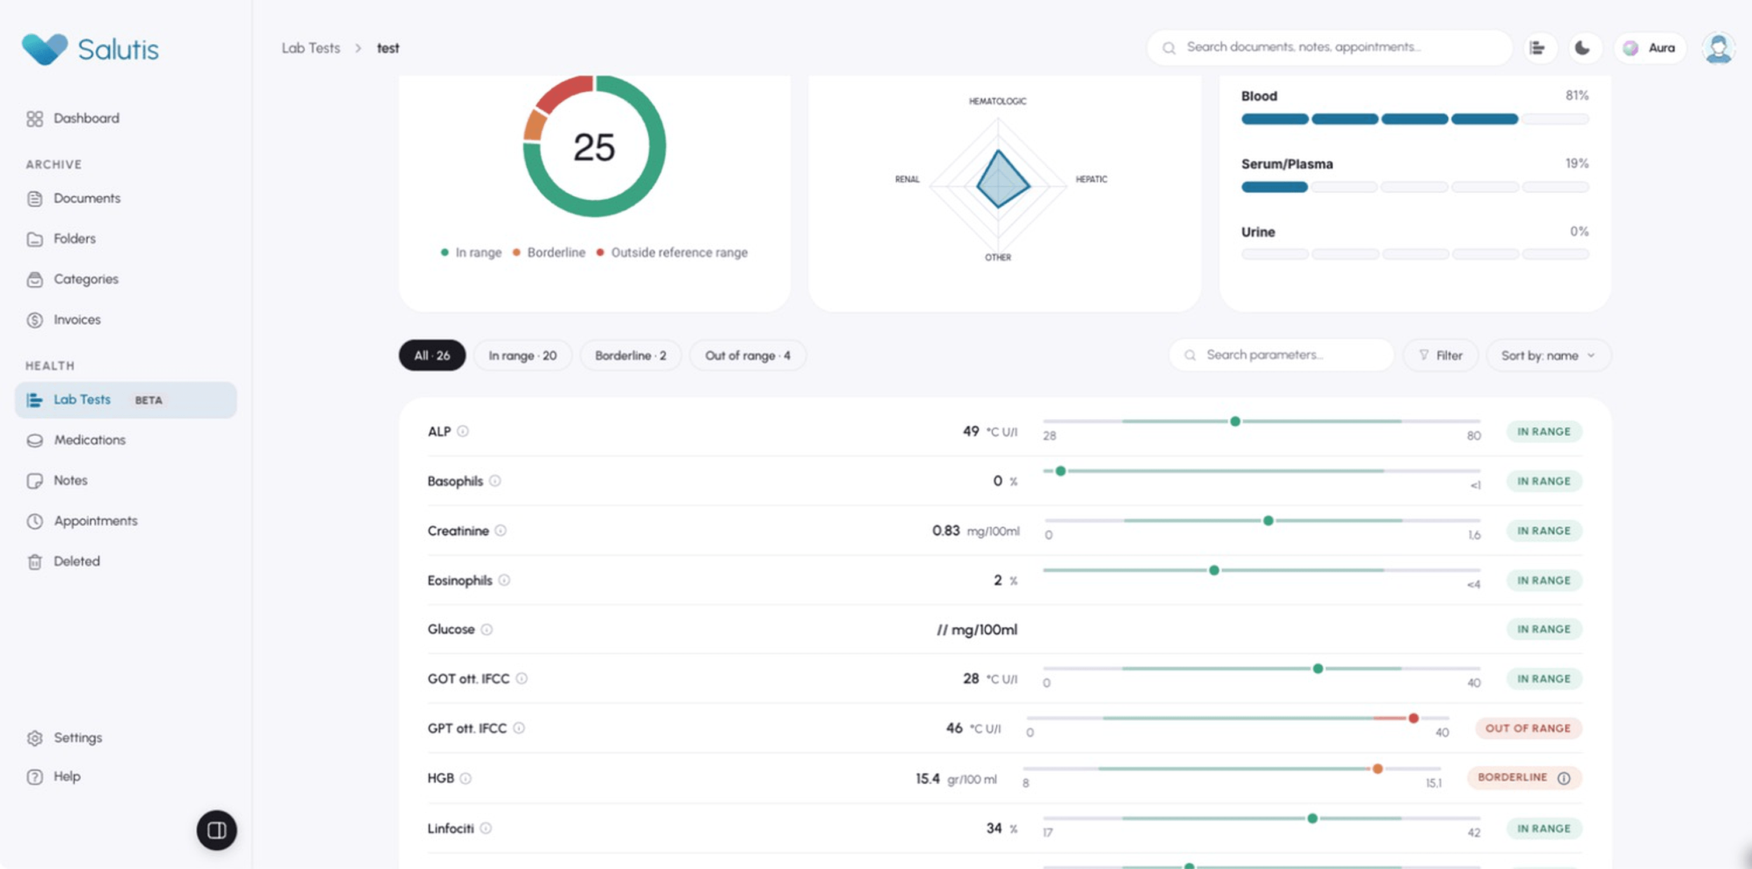Image resolution: width=1752 pixels, height=869 pixels.
Task: Show info for Creatinine parameter
Action: 500,530
